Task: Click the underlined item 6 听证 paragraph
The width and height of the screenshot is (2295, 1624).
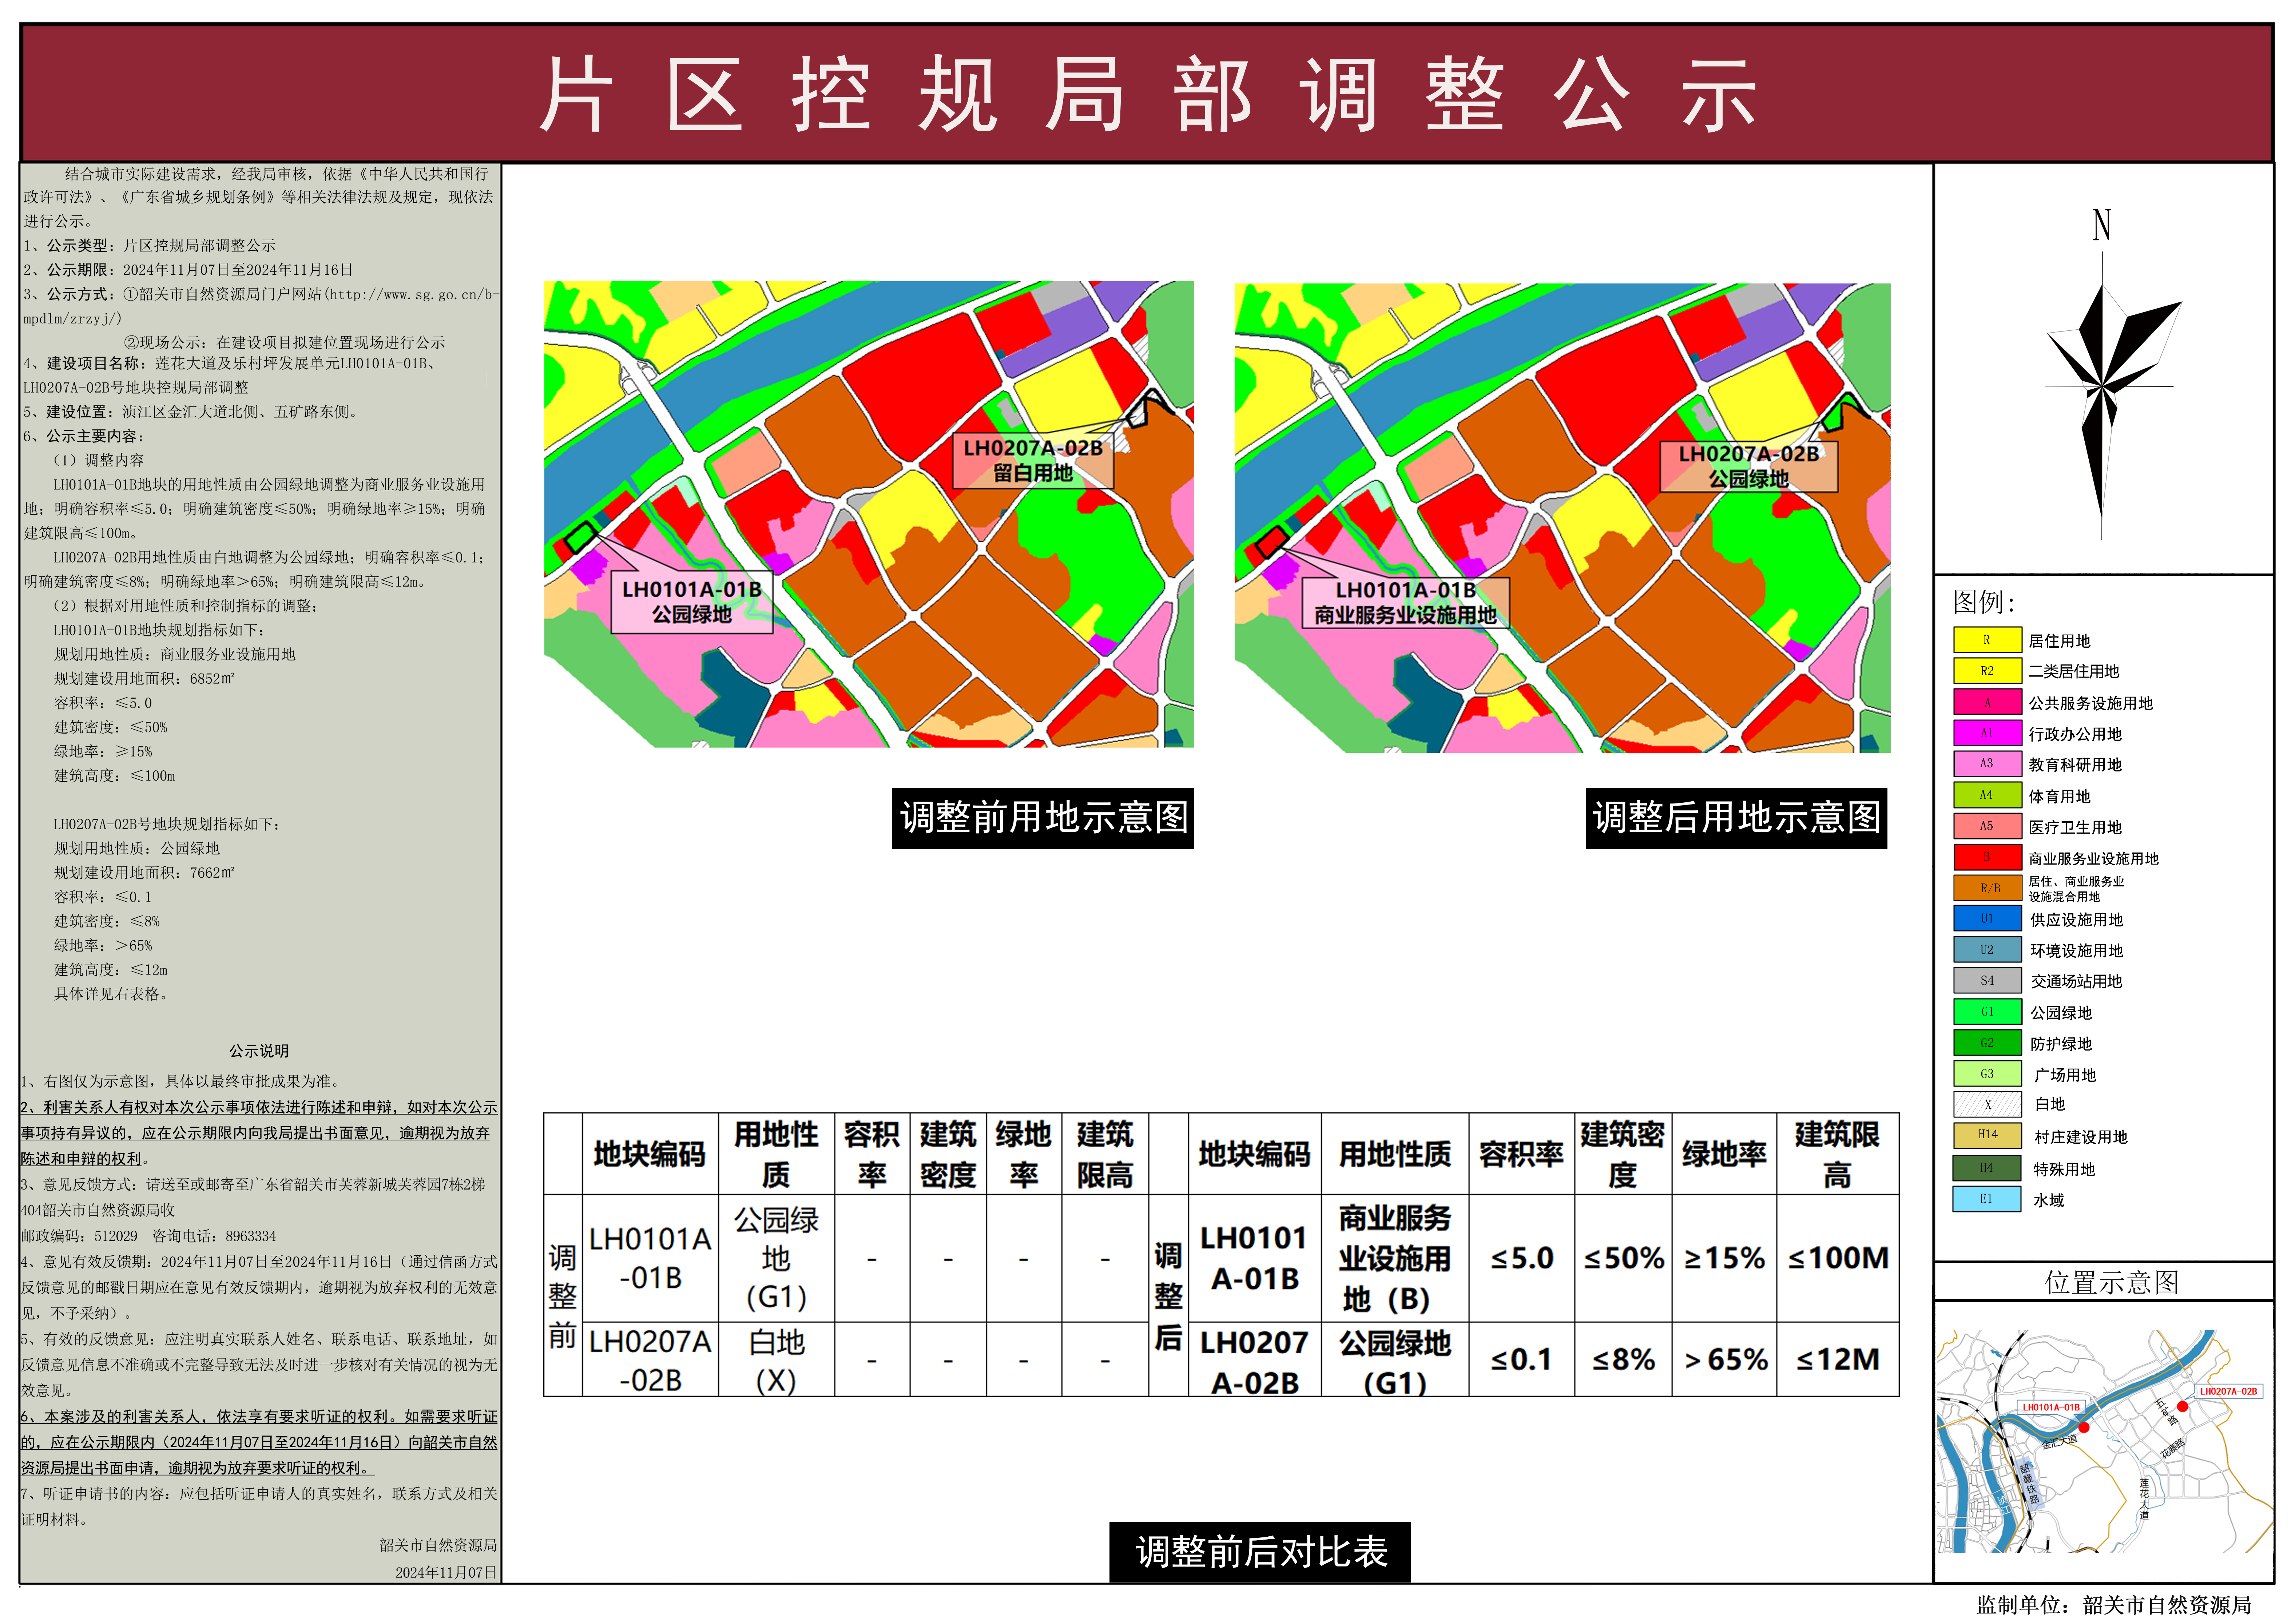Action: click(x=259, y=1442)
